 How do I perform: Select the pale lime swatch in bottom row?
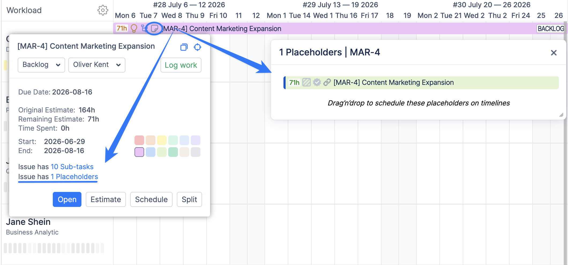(x=162, y=152)
